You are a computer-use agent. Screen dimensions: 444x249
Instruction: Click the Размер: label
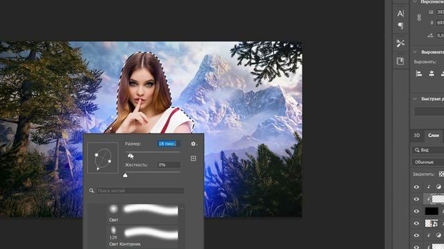(133, 144)
